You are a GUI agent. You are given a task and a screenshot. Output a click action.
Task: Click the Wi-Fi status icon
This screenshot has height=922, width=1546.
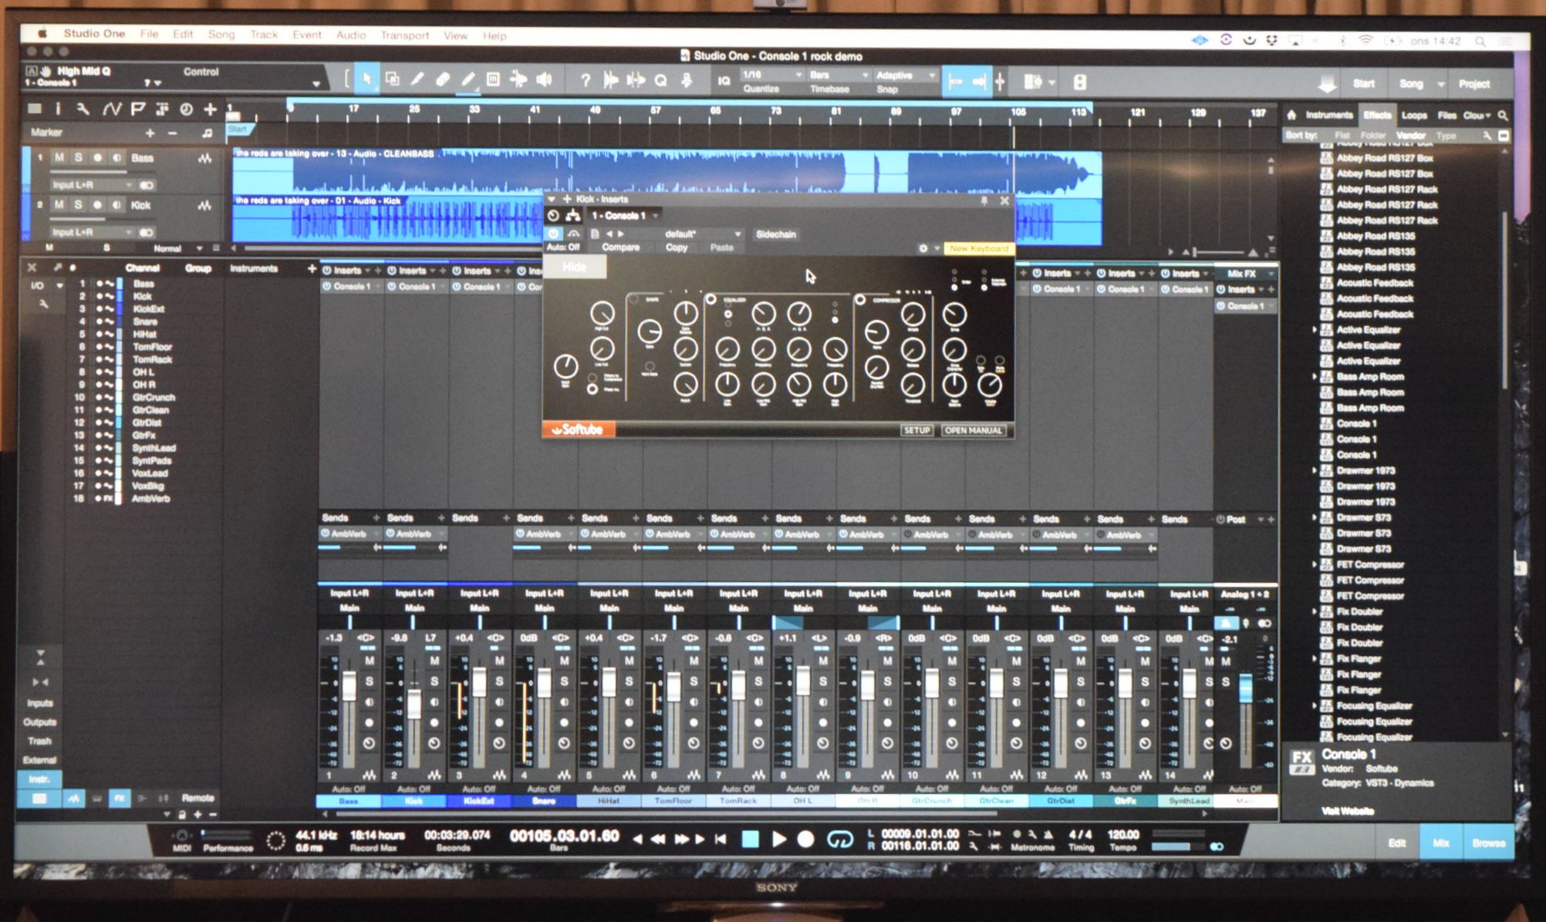click(x=1365, y=40)
